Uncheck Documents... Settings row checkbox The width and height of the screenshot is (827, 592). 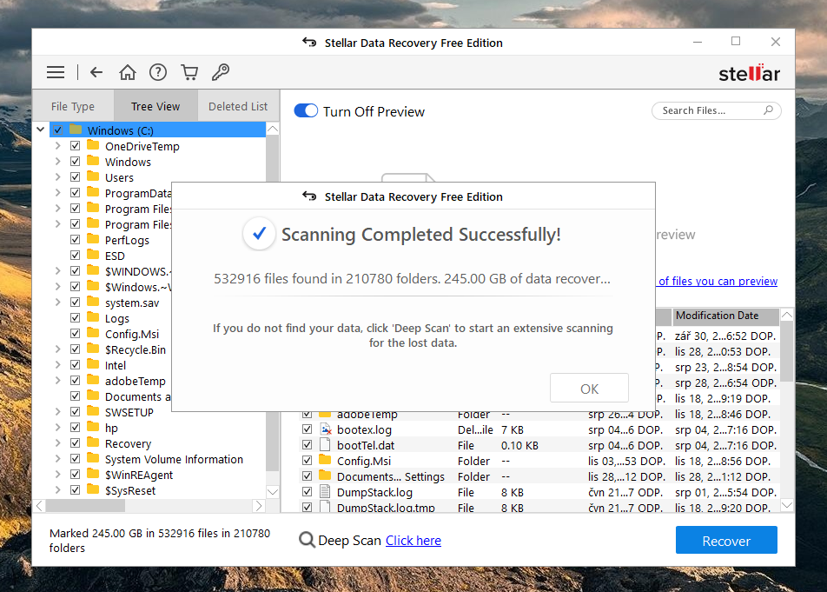pyautogui.click(x=307, y=476)
